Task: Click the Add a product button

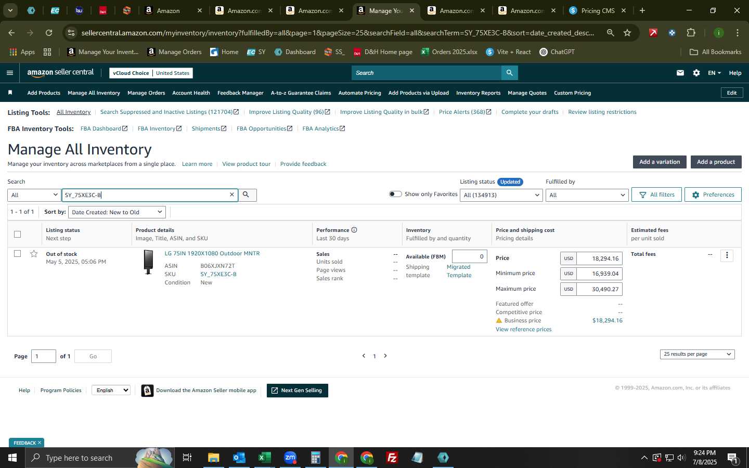Action: click(716, 162)
